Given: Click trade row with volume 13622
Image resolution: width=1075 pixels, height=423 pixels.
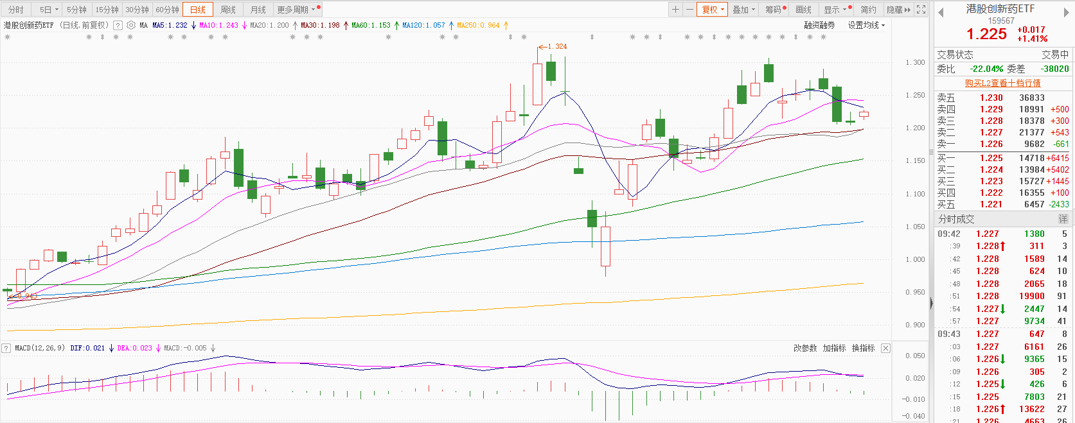Looking at the screenshot, I should (1002, 409).
